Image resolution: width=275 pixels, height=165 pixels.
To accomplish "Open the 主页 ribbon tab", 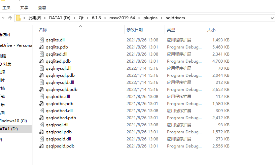I will coord(6,7).
